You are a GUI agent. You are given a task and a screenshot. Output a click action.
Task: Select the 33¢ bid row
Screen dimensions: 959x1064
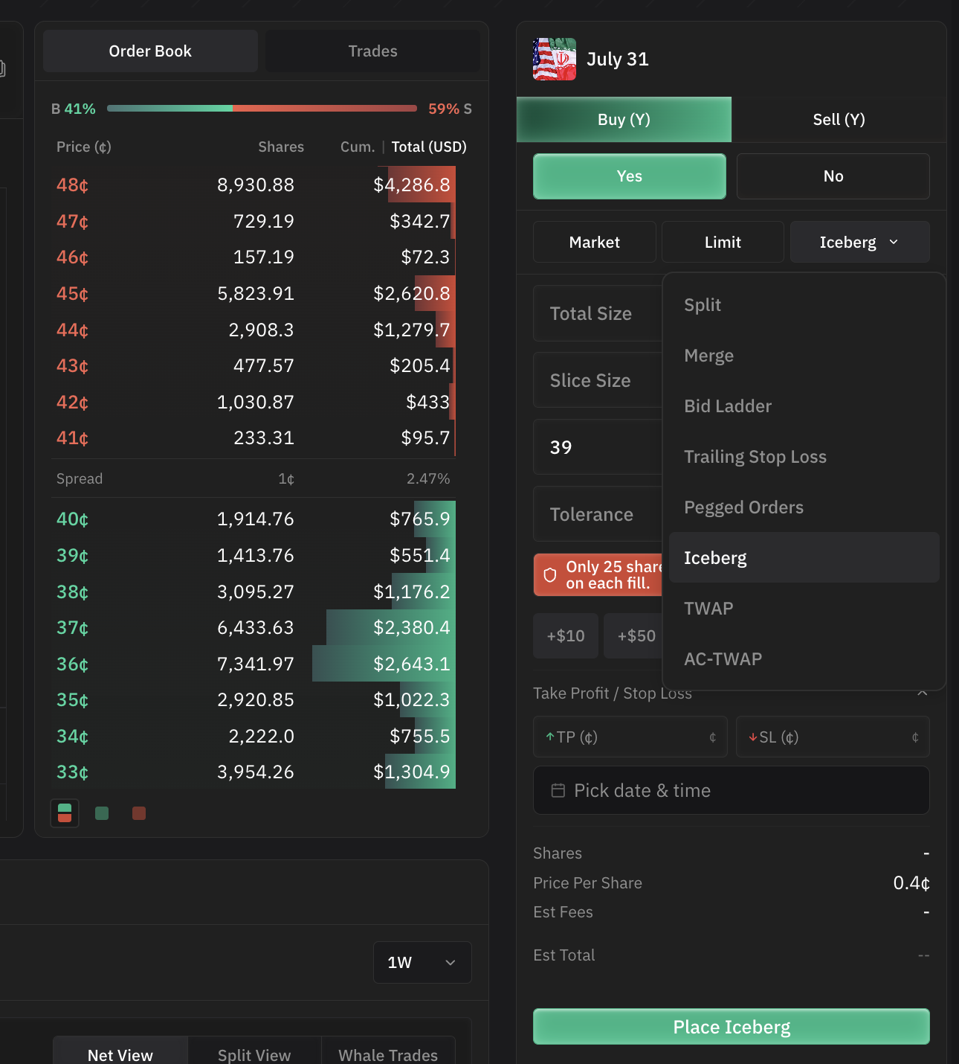[253, 772]
